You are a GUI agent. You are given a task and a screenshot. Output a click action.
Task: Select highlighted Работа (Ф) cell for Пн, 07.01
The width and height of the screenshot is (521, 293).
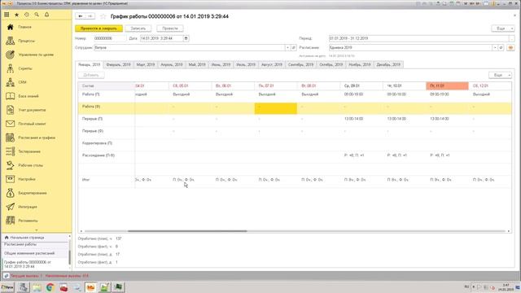pos(275,108)
